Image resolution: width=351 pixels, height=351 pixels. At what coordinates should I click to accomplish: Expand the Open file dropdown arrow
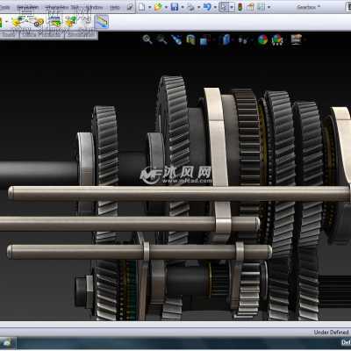coord(166,7)
